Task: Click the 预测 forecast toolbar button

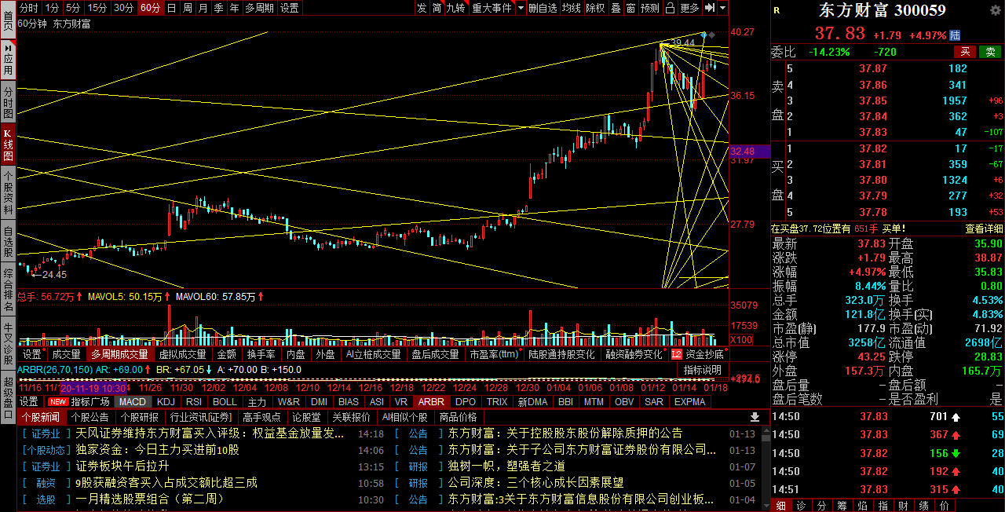Action: [x=650, y=8]
